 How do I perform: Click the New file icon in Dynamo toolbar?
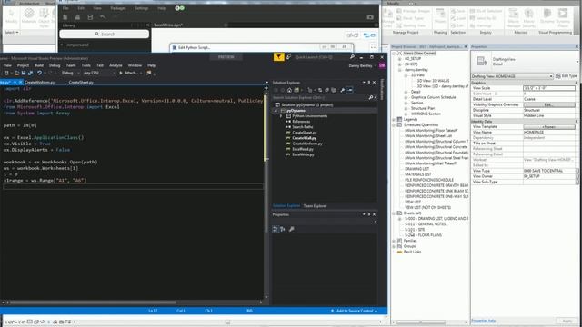pyautogui.click(x=65, y=17)
